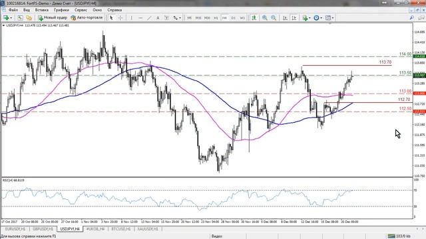The width and height of the screenshot is (426, 239).
Task: Switch to H1 timeframe
Action: pyautogui.click(x=216, y=18)
